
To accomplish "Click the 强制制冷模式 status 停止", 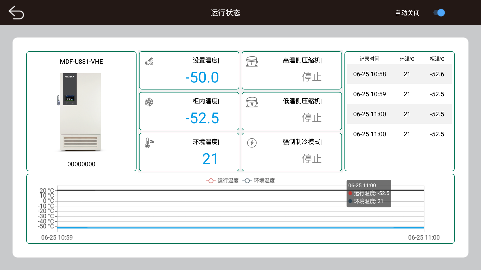I will coord(312,158).
